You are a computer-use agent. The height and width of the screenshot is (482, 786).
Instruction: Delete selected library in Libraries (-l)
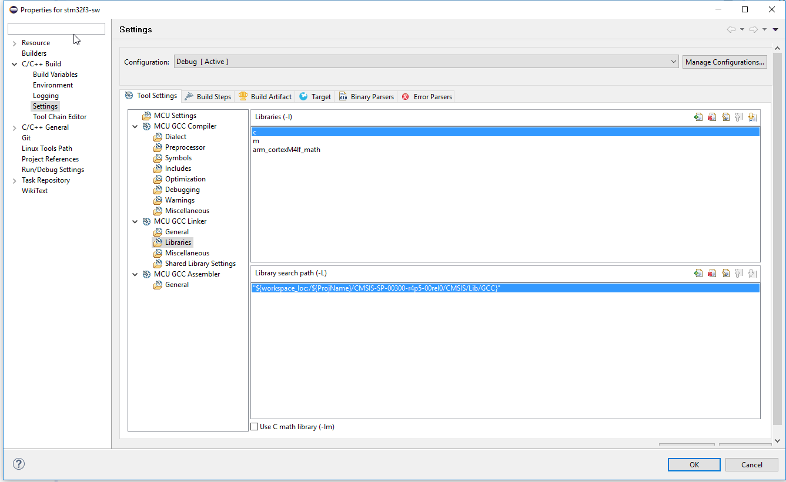(712, 117)
